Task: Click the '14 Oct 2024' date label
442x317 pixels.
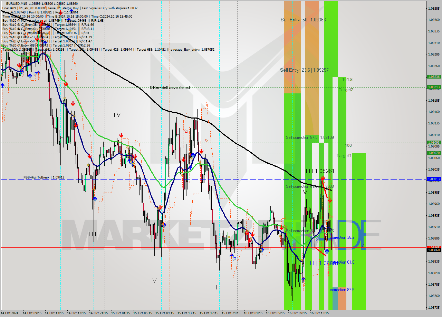Action: 10,313
